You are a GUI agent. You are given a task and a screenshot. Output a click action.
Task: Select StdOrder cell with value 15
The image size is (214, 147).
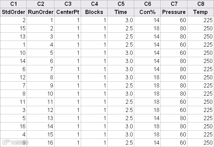coord(14,28)
